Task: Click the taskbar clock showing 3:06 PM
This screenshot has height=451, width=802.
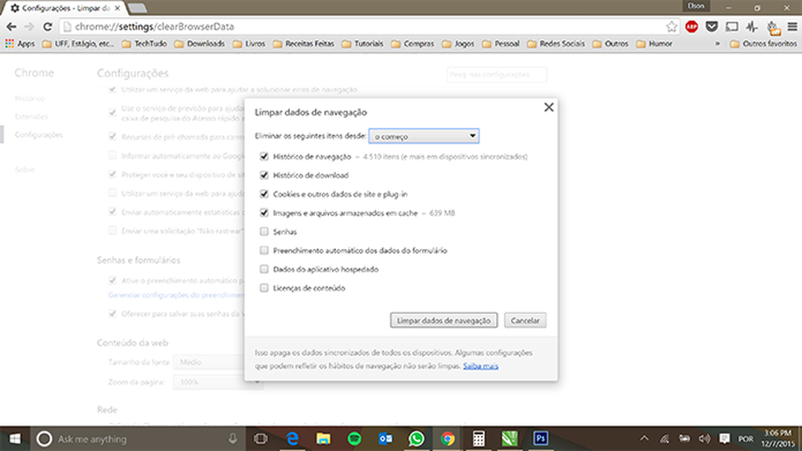Action: coord(778,439)
